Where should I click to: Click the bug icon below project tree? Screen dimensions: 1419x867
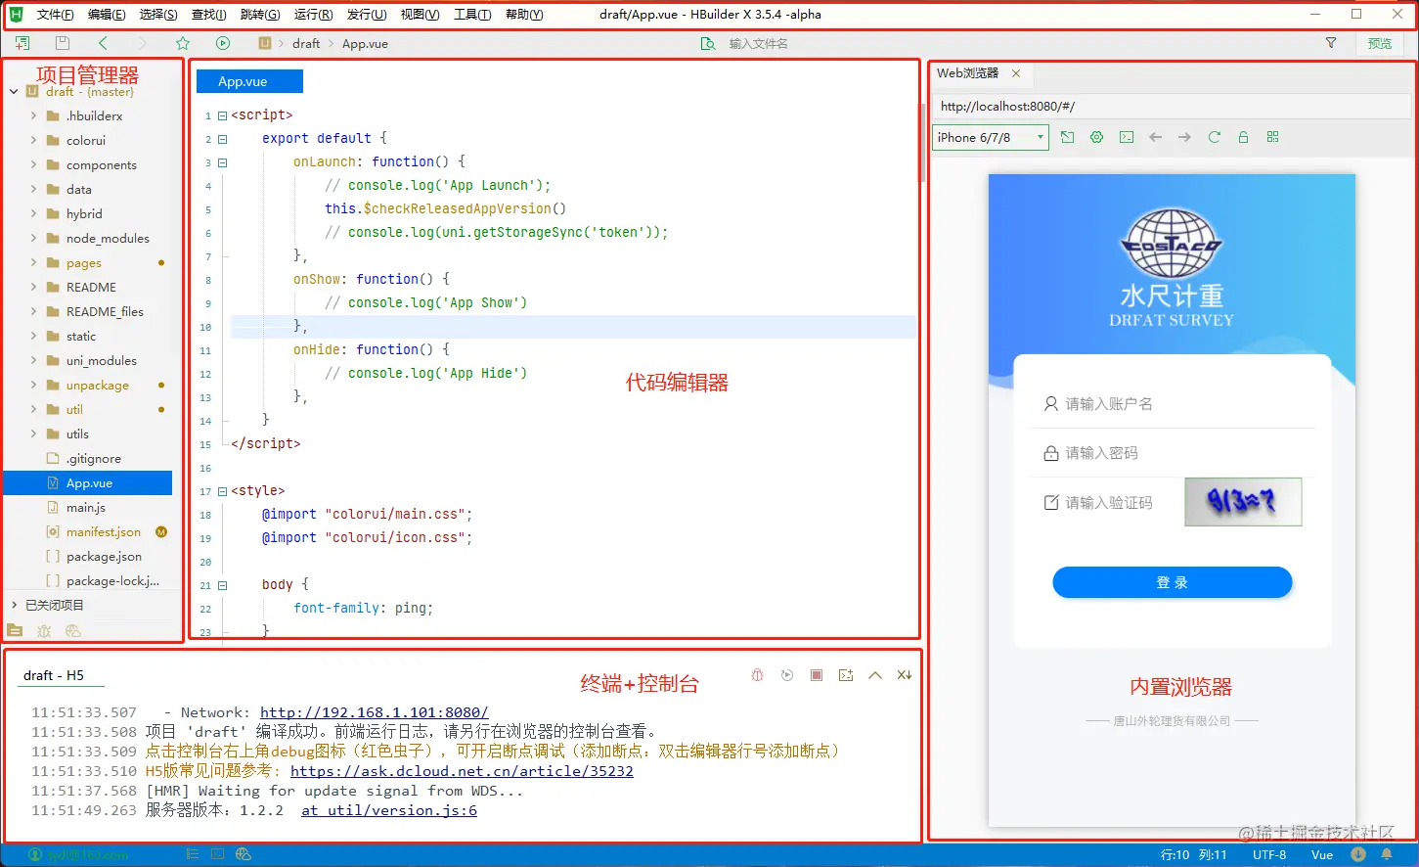click(44, 630)
